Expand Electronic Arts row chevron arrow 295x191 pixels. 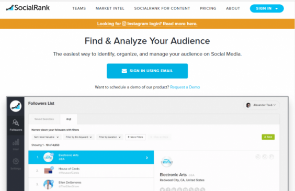pyautogui.click(x=147, y=158)
